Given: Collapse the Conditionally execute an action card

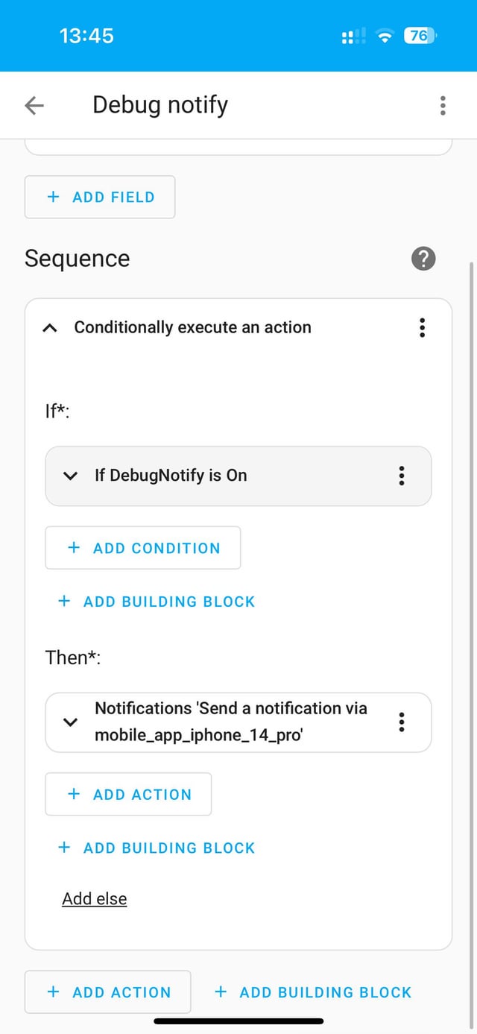Looking at the screenshot, I should coord(50,327).
